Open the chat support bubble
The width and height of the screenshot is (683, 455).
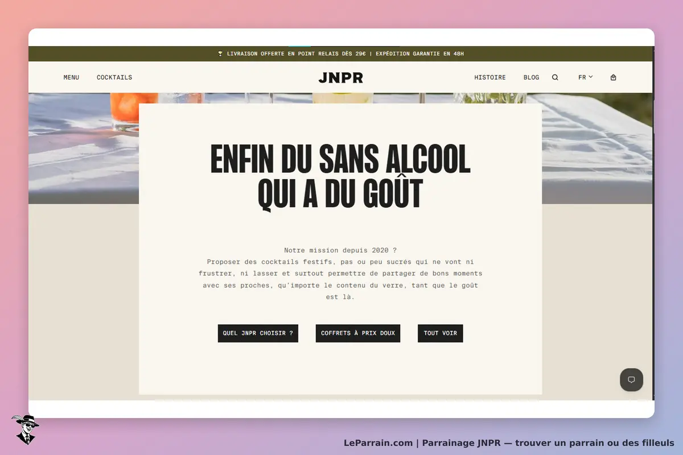[631, 380]
